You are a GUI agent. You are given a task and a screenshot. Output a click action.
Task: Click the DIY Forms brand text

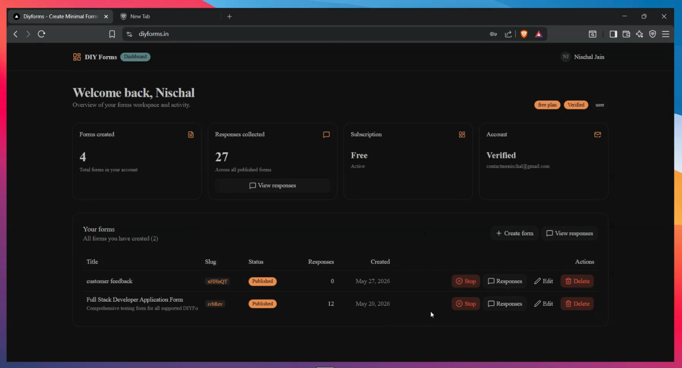tap(101, 57)
